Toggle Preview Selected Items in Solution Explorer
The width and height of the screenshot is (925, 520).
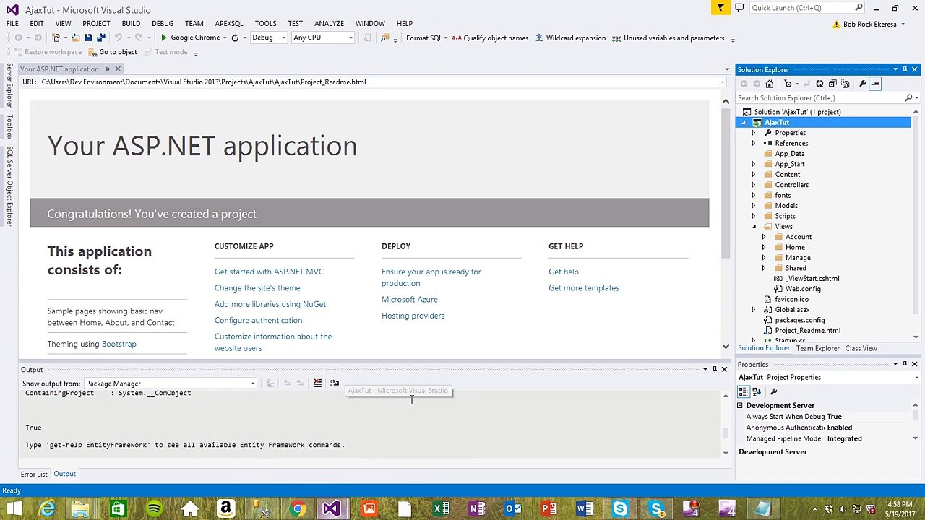click(875, 84)
